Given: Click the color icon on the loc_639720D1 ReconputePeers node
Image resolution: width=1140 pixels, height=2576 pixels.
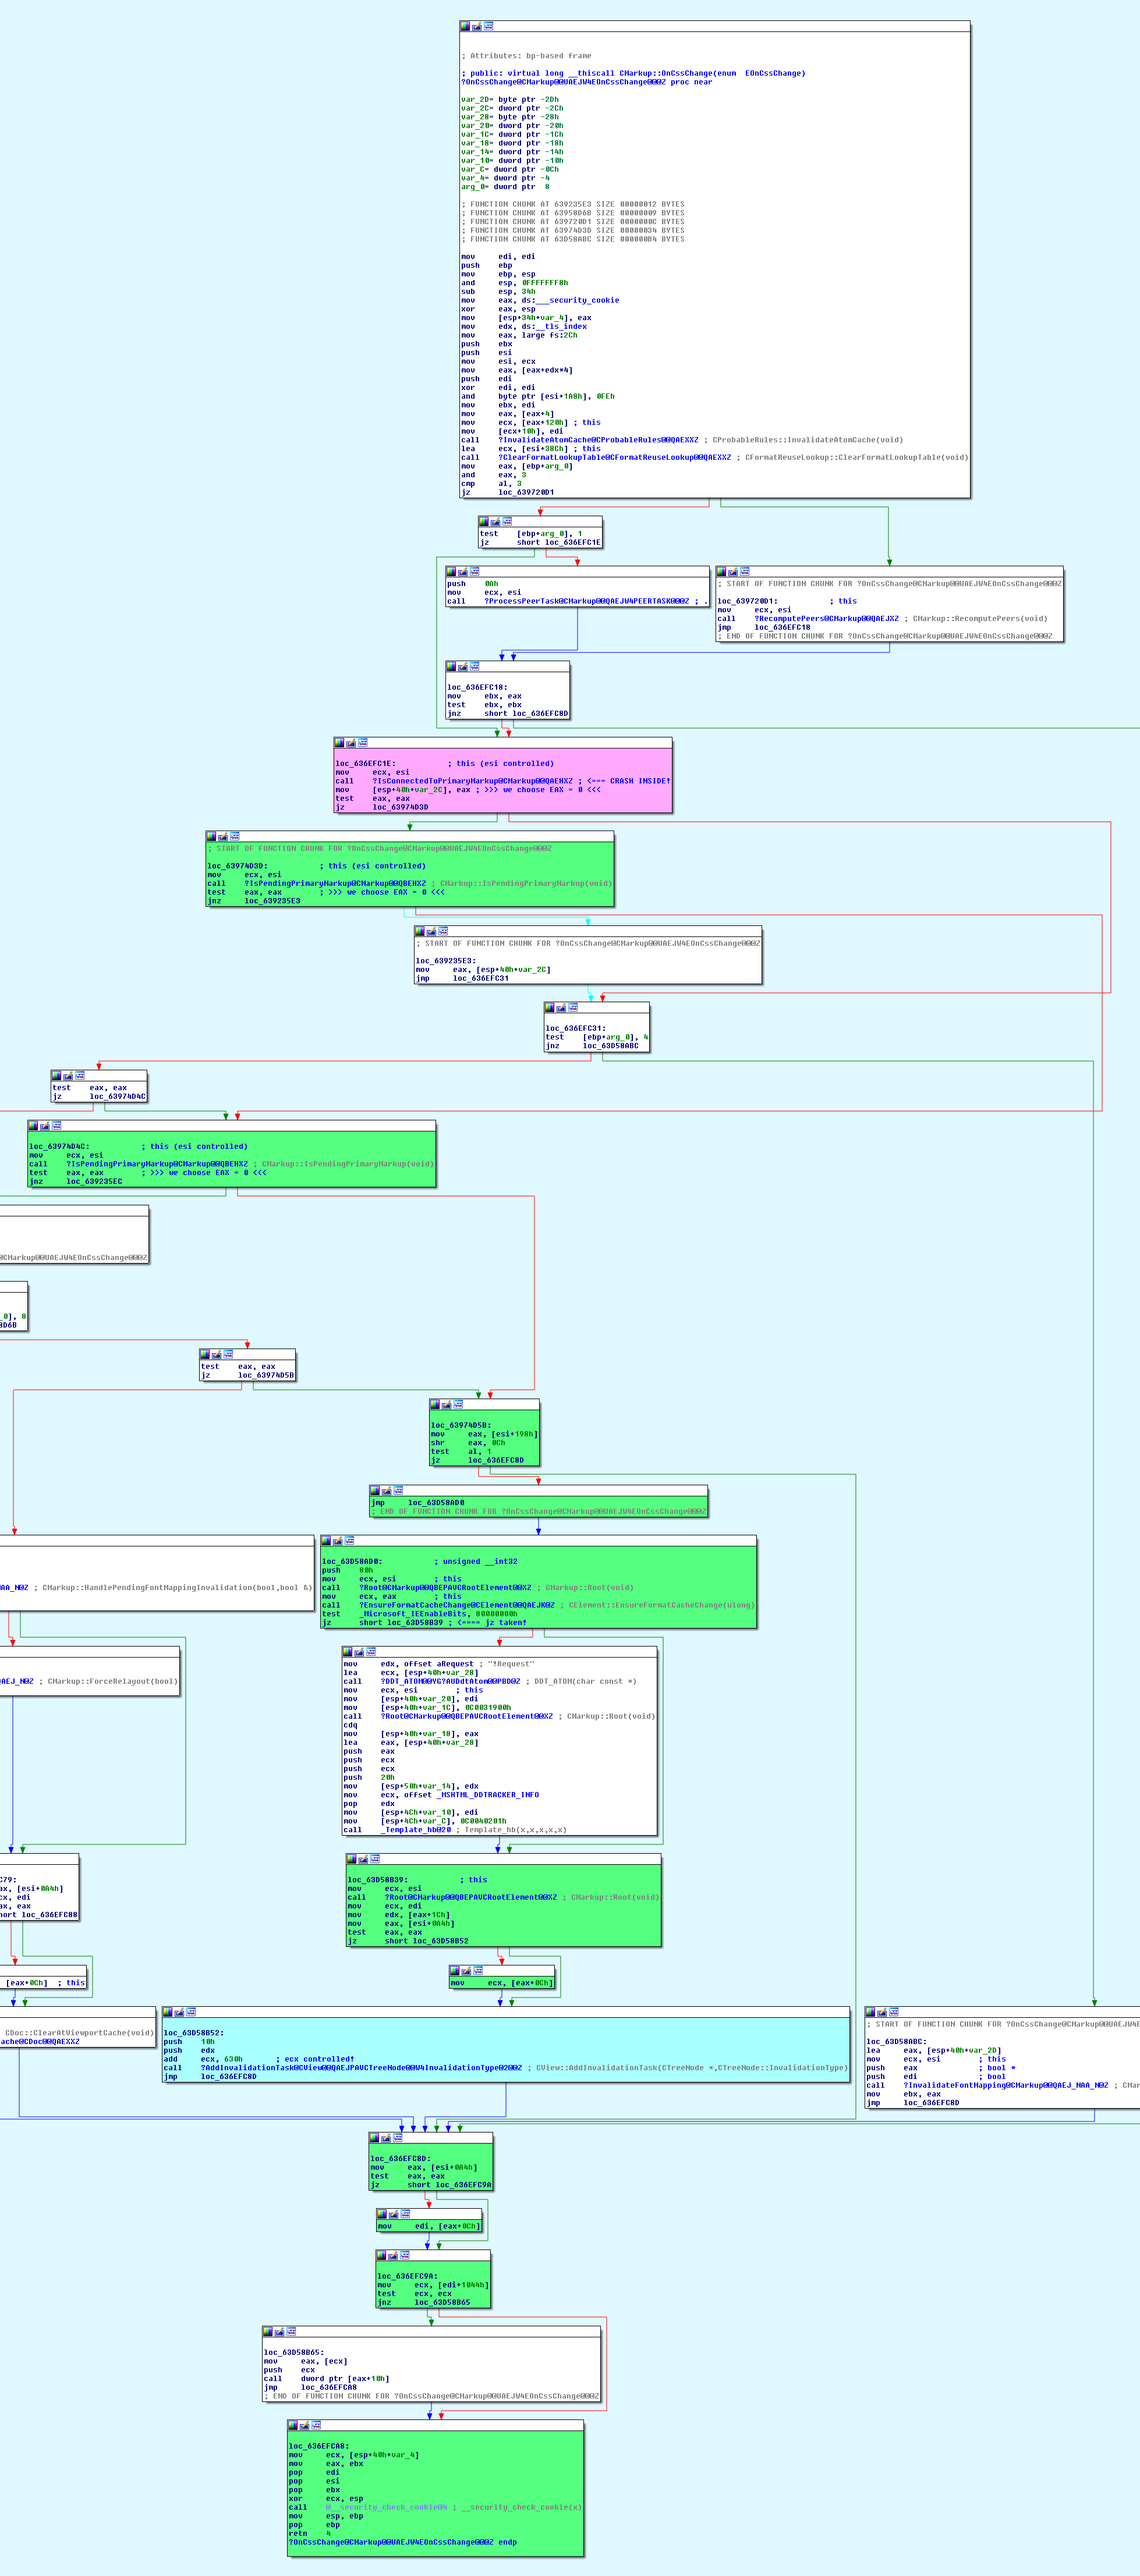Looking at the screenshot, I should pyautogui.click(x=721, y=572).
